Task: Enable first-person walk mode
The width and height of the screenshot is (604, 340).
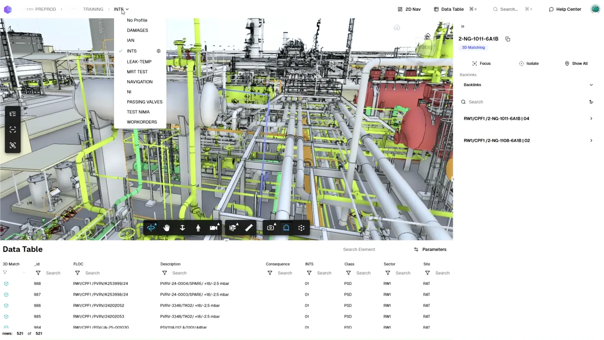Action: [x=198, y=228]
